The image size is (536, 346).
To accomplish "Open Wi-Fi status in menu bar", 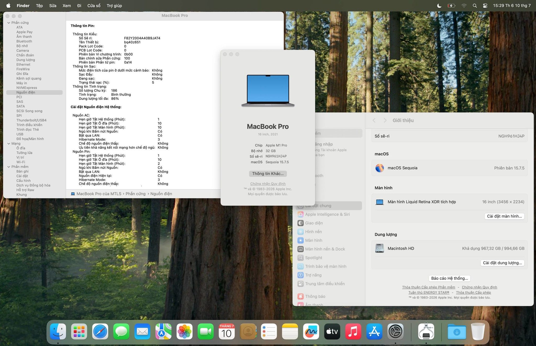I will (464, 5).
